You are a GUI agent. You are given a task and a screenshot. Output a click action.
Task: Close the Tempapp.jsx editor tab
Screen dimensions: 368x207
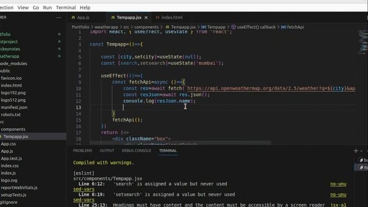pyautogui.click(x=146, y=18)
